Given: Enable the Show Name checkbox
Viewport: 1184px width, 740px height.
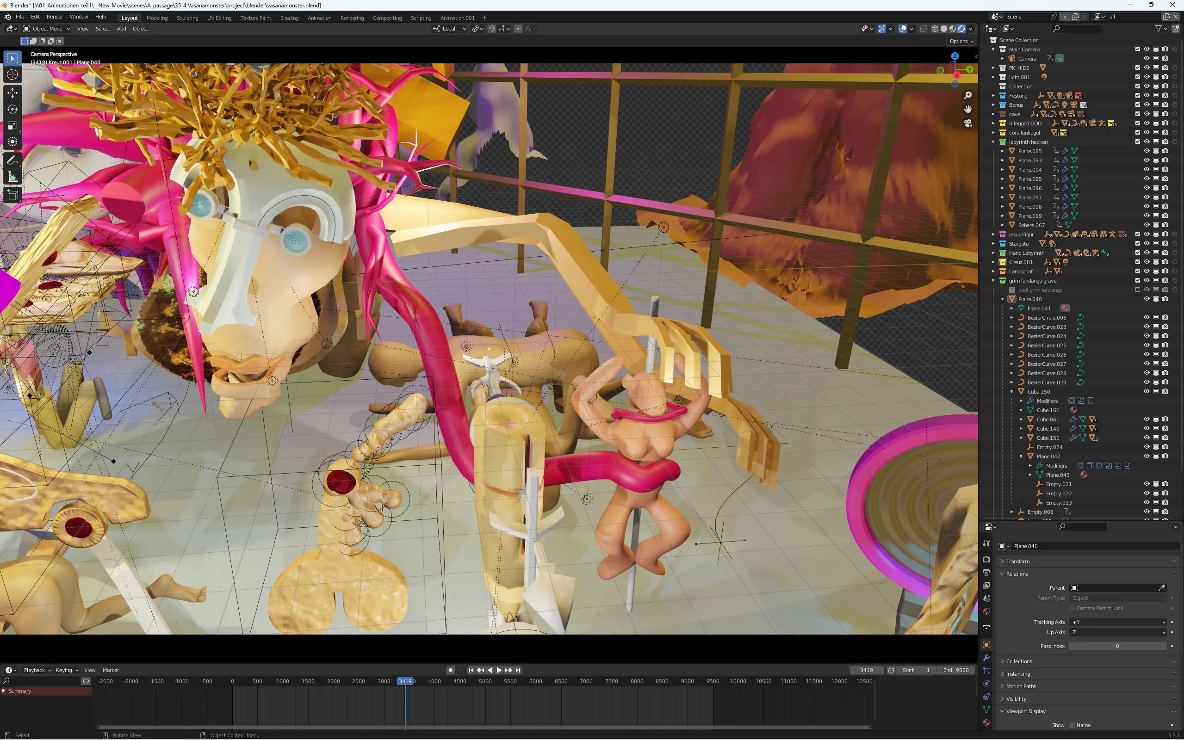Looking at the screenshot, I should 1072,725.
